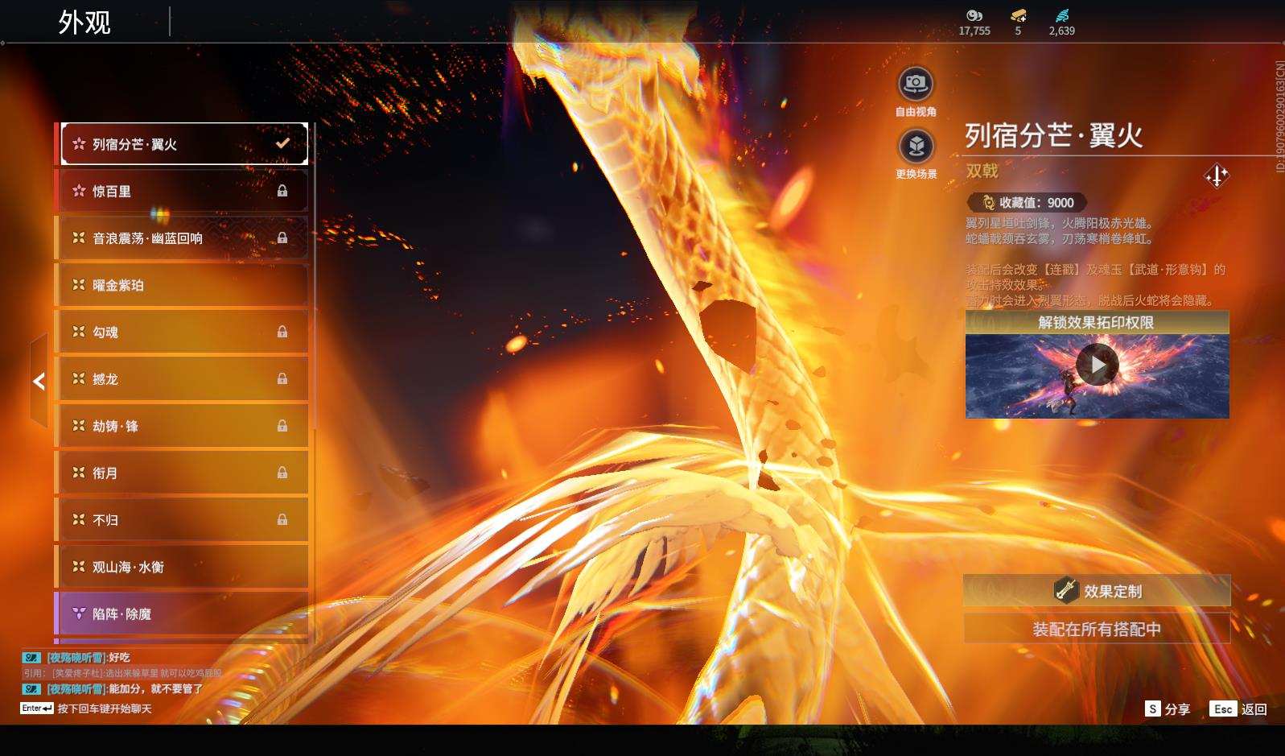The width and height of the screenshot is (1285, 756).
Task: Select the 陷阵·除魔 skin entry
Action: [184, 613]
